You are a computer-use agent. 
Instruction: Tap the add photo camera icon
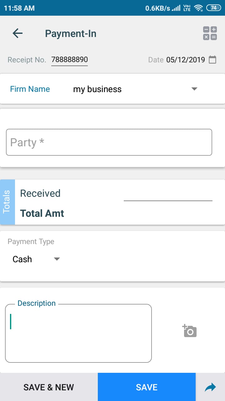point(190,331)
